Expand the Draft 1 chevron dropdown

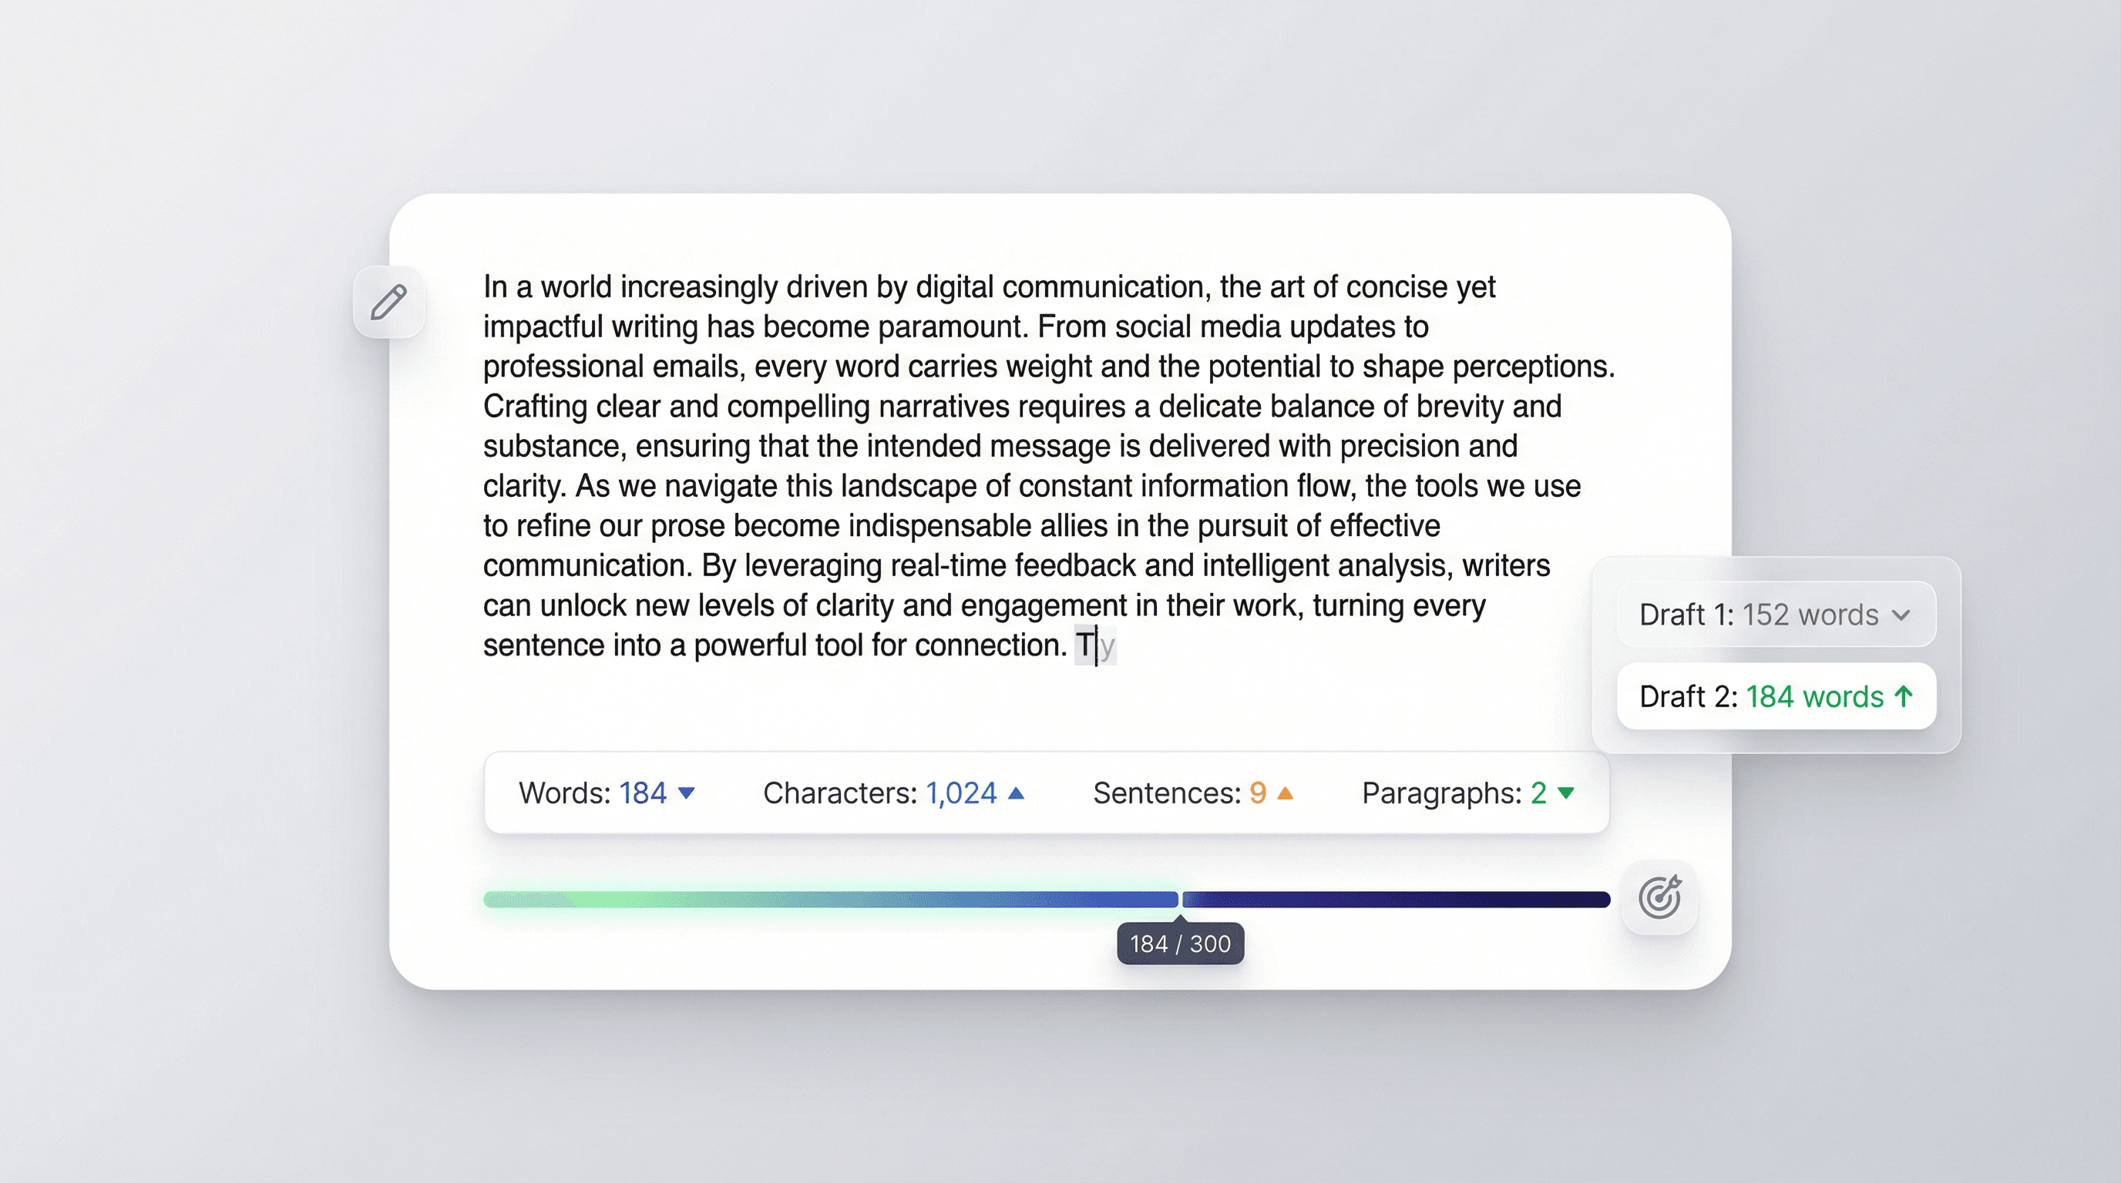tap(1901, 615)
